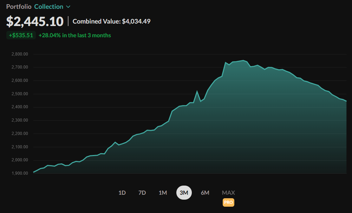Click the leftmost starting point of the chart line
The height and width of the screenshot is (213, 352).
pos(34,172)
